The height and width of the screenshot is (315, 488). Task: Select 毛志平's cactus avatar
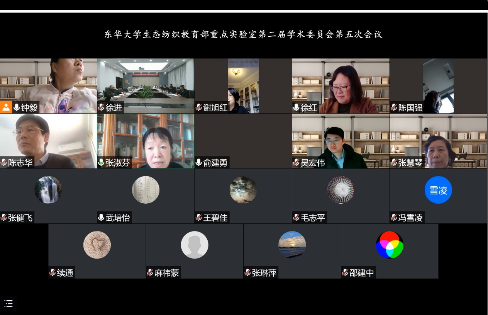(x=341, y=190)
